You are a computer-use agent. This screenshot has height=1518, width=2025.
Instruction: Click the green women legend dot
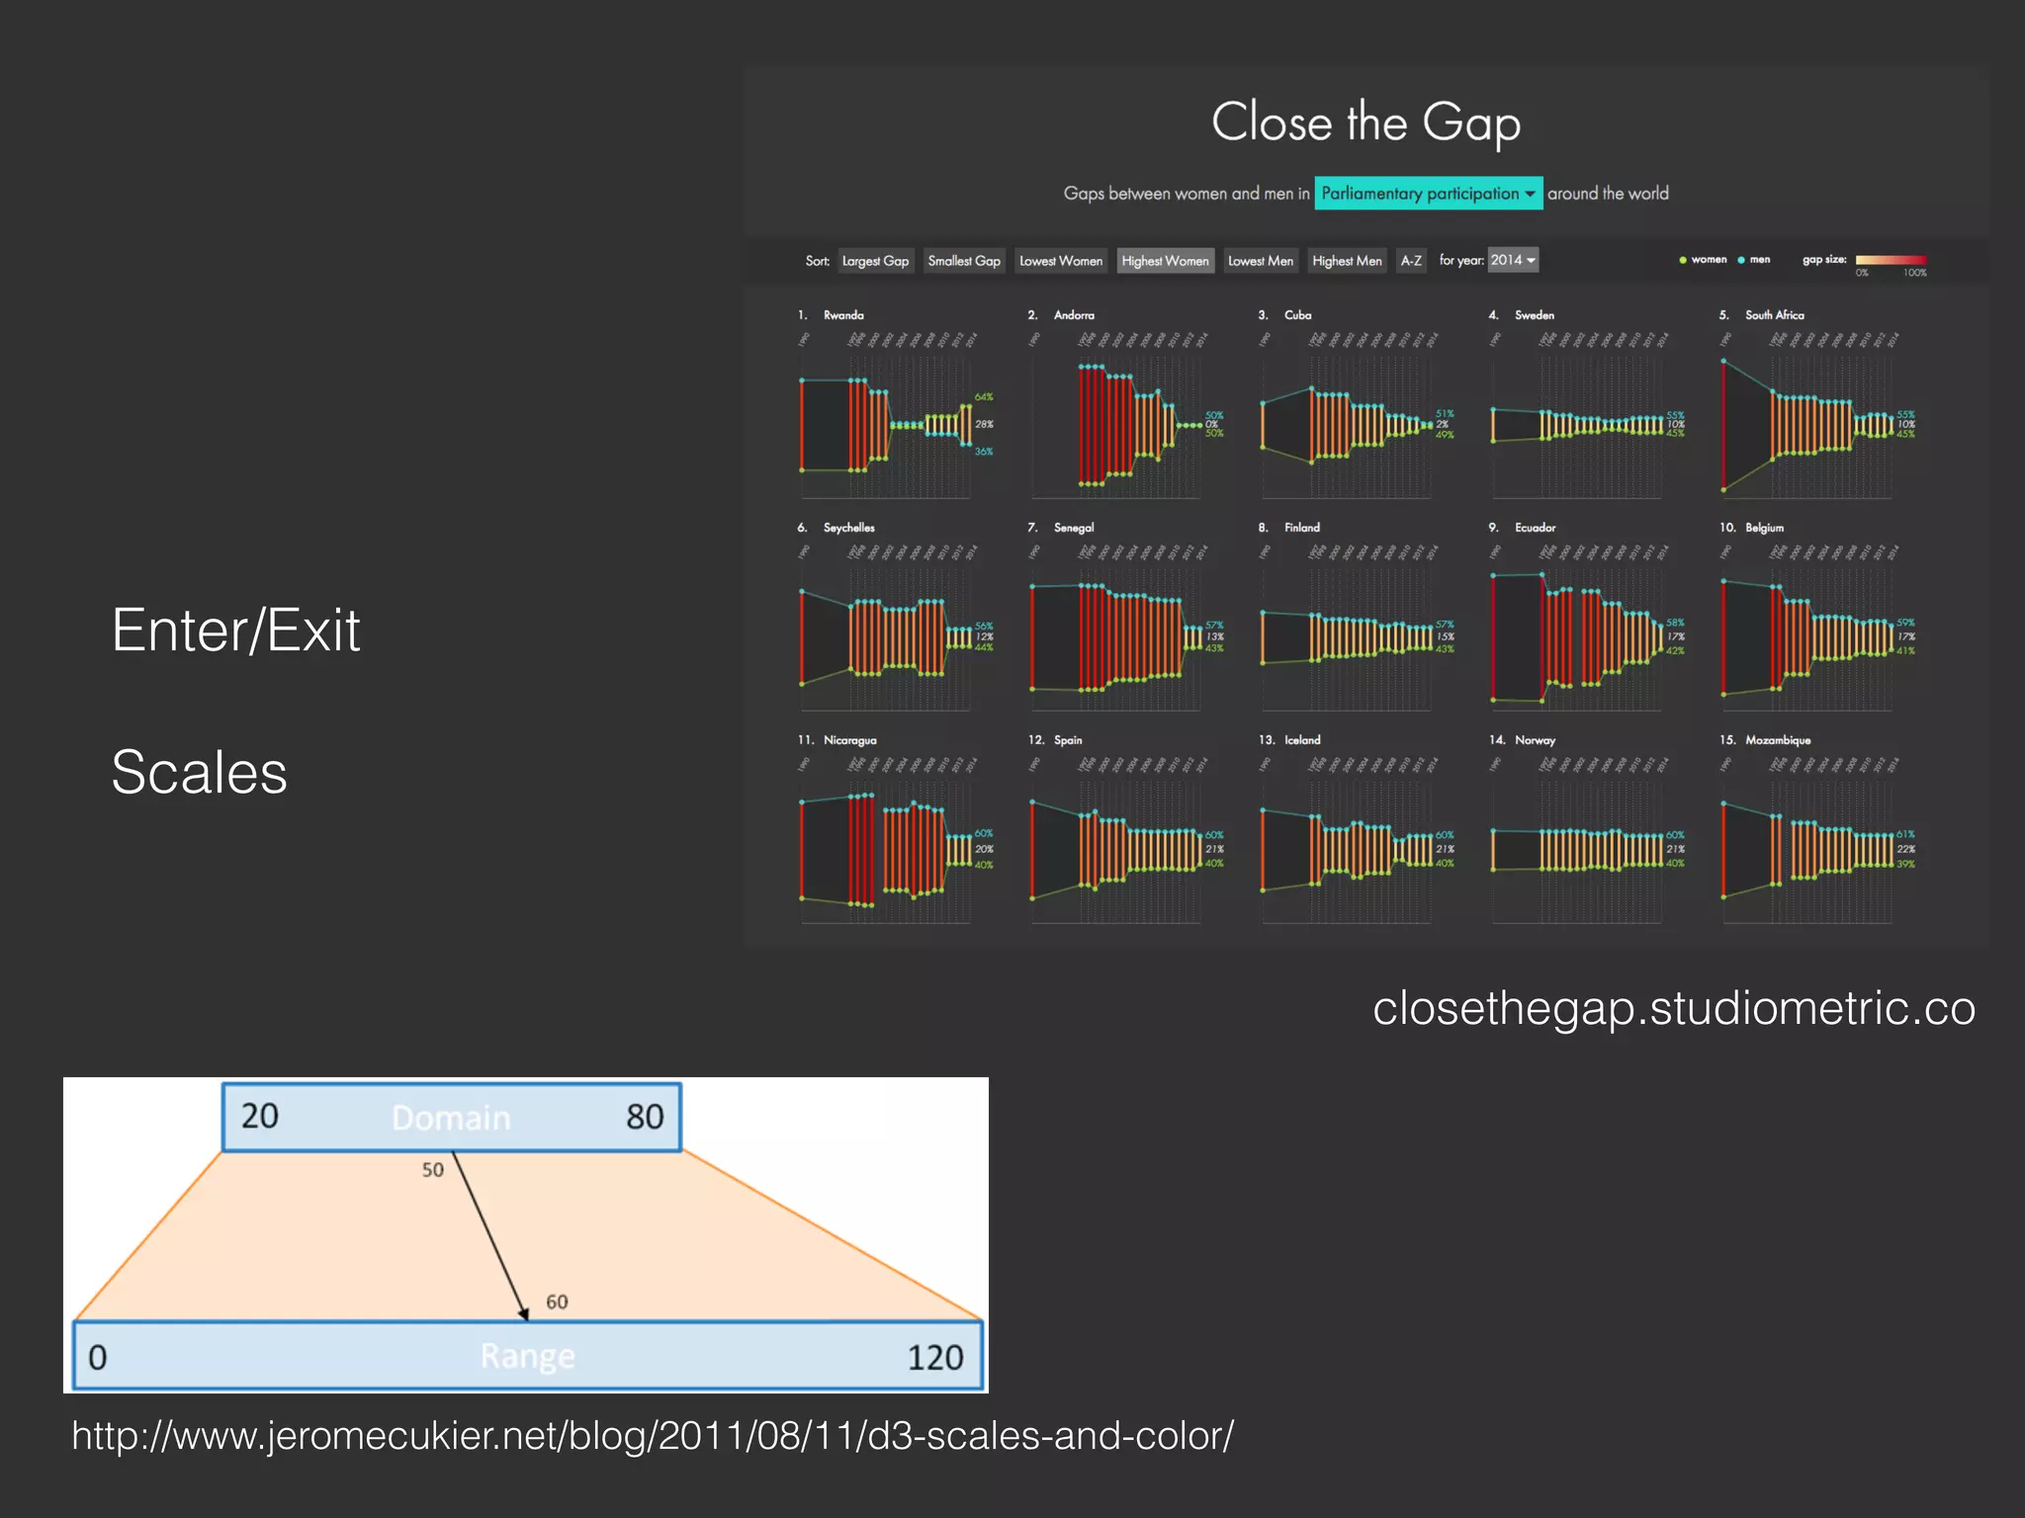click(1682, 260)
